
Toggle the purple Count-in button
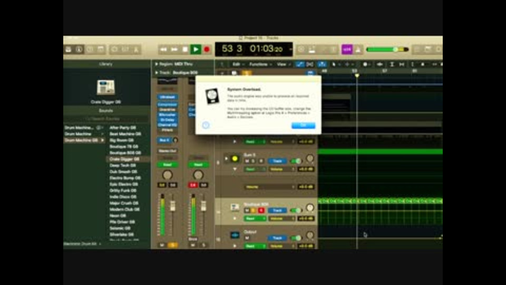coord(347,50)
